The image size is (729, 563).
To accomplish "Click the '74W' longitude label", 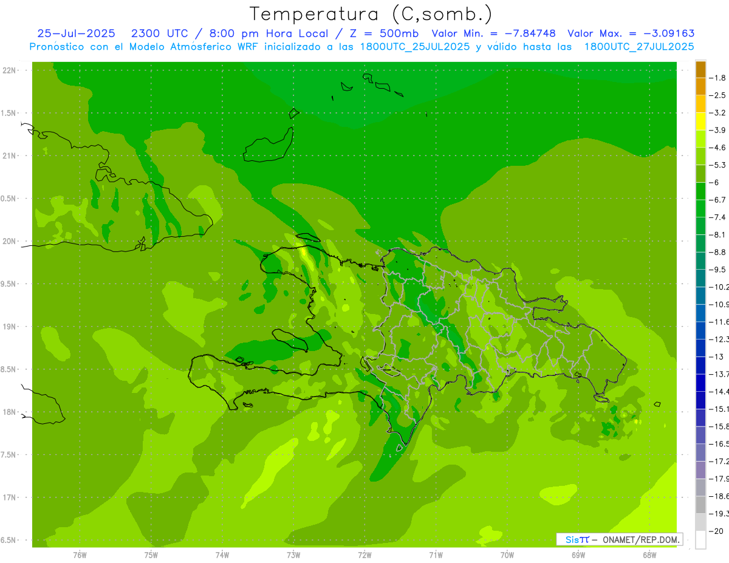I will point(222,555).
